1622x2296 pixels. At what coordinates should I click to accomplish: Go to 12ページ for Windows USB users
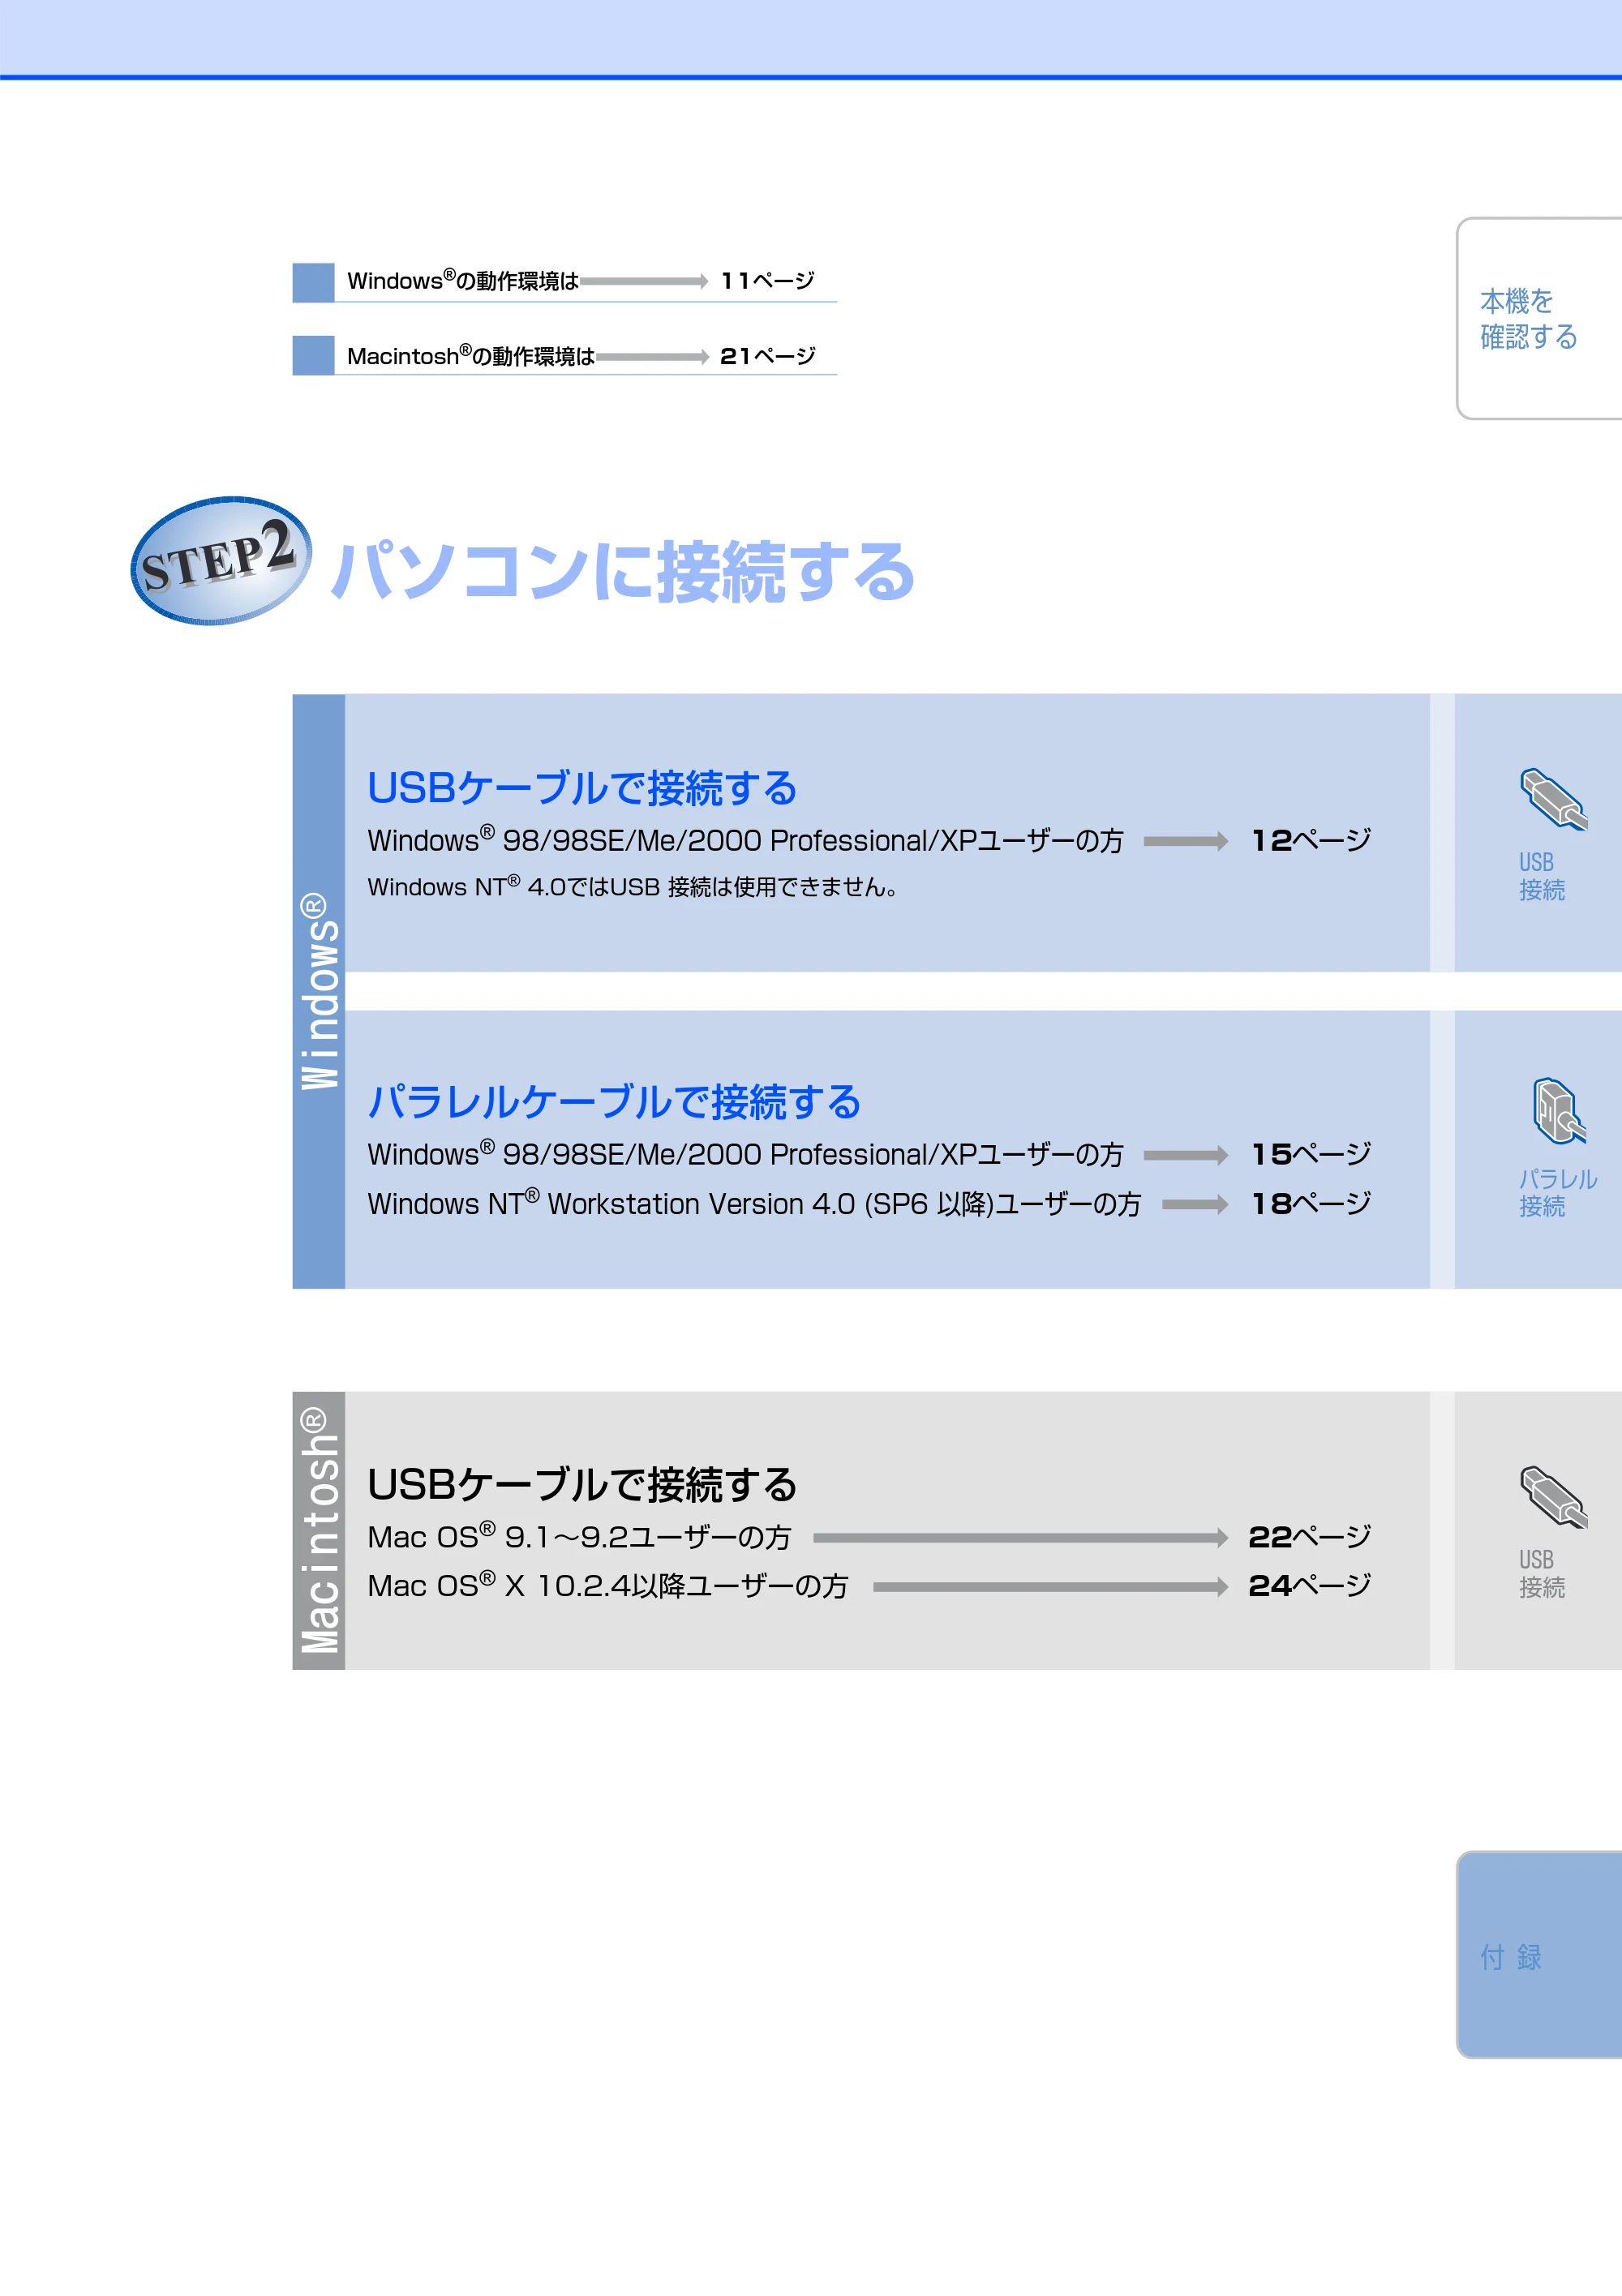[x=1311, y=840]
